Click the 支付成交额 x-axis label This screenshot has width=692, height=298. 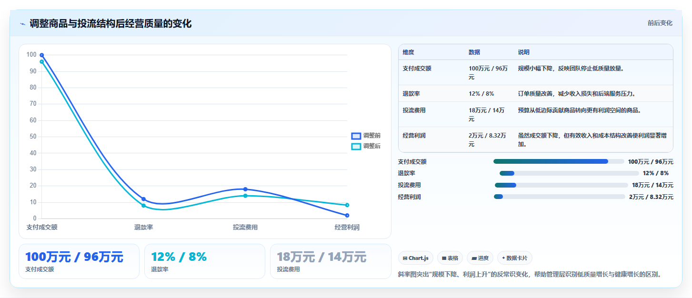(42, 228)
